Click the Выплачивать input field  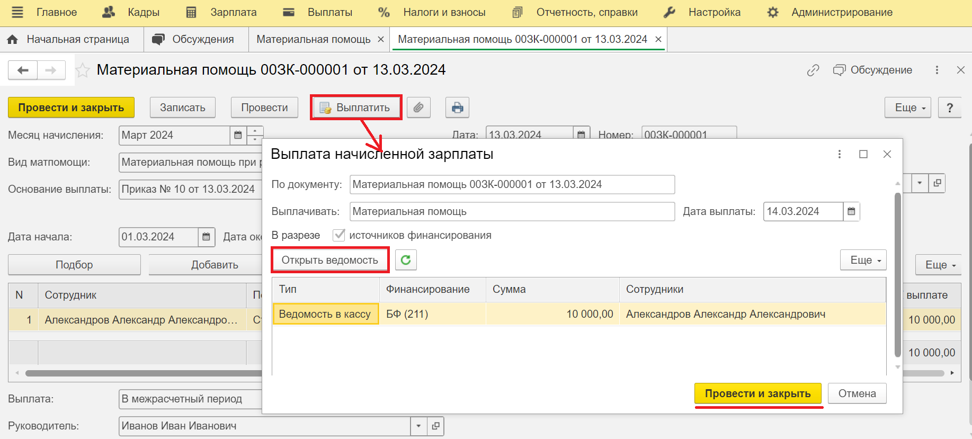[512, 211]
